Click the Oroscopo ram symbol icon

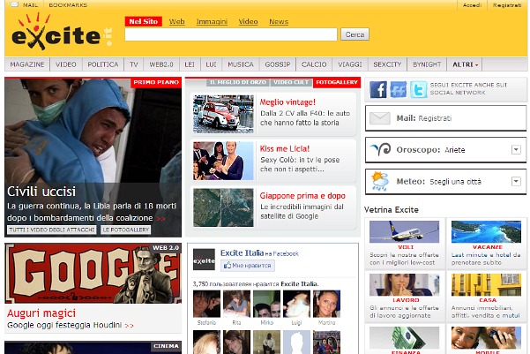tap(381, 149)
